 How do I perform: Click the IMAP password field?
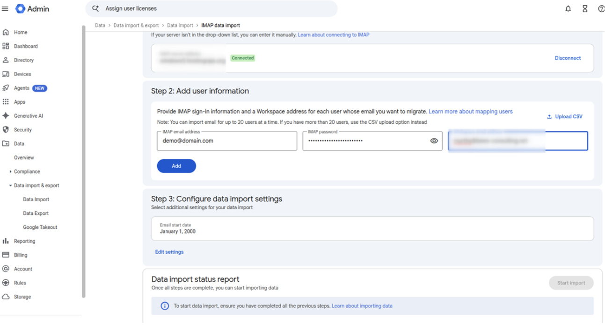[372, 141]
